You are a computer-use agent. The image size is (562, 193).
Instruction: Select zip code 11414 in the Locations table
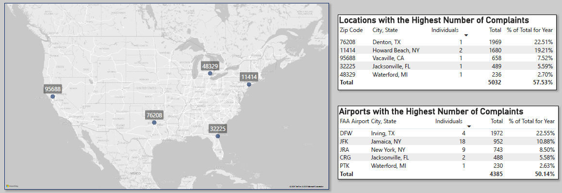347,50
